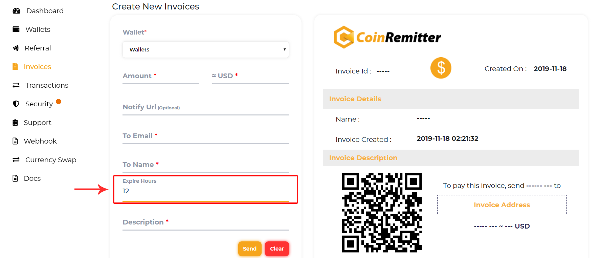Click the red Clear button
The image size is (601, 258).
pyautogui.click(x=277, y=249)
